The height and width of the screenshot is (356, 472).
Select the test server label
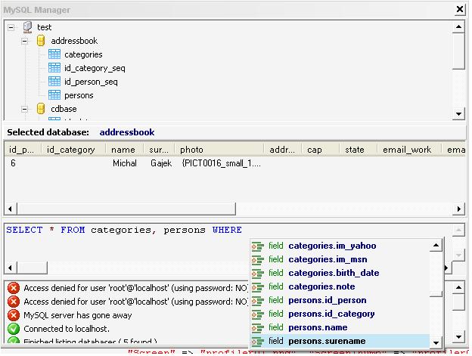pyautogui.click(x=44, y=27)
